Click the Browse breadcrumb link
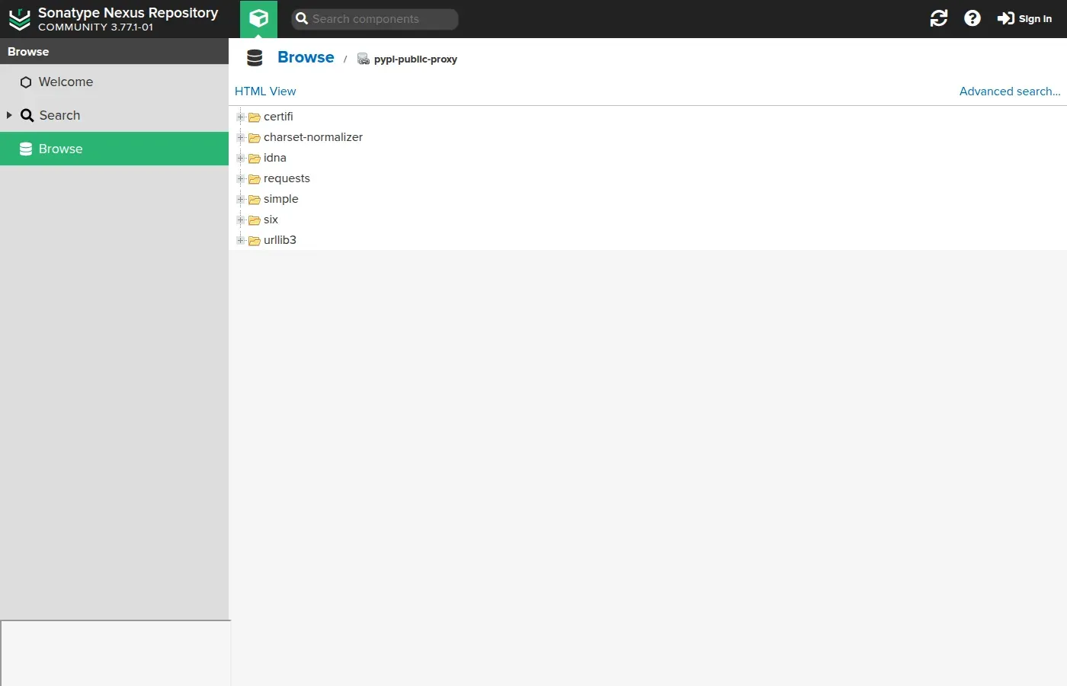 pos(306,57)
